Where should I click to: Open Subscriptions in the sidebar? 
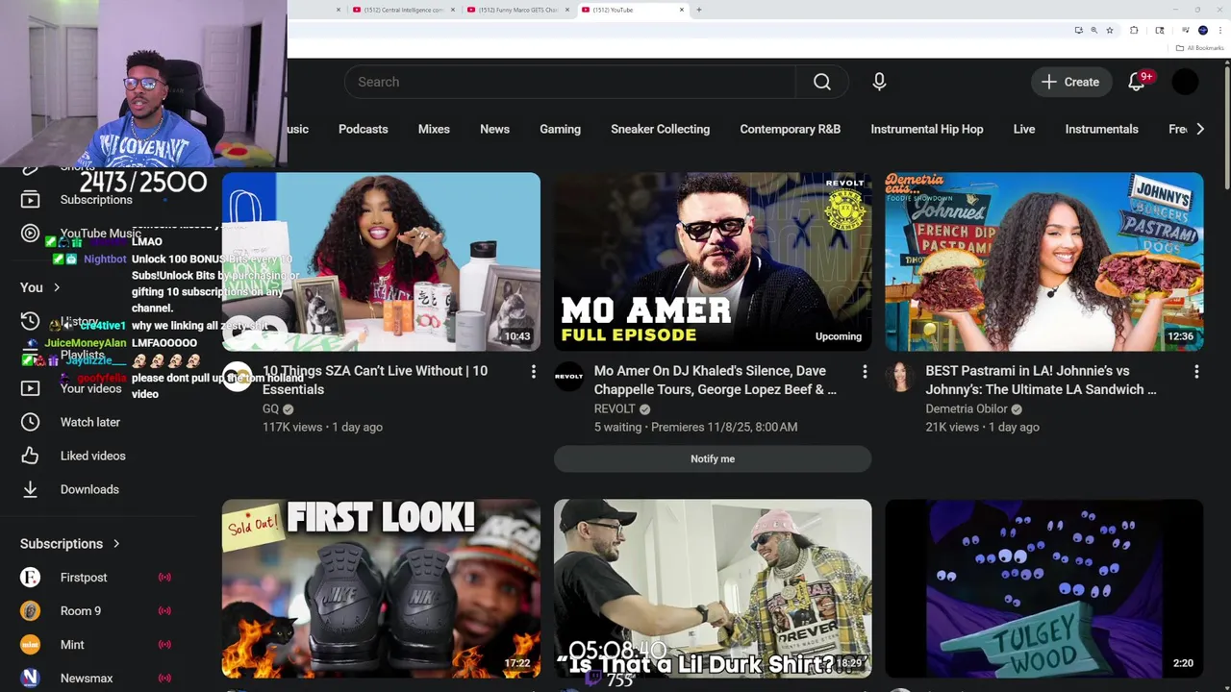click(96, 200)
